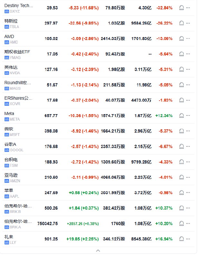The height and width of the screenshot is (258, 198).
Task: Open more options for TSLA row
Action: coord(188,23)
